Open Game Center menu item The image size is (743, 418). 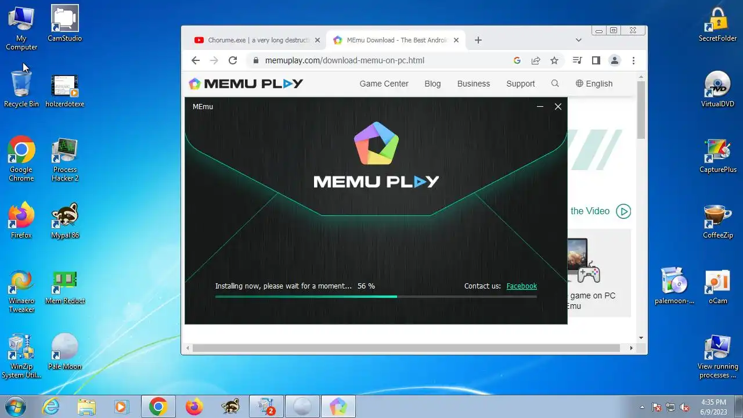coord(384,84)
